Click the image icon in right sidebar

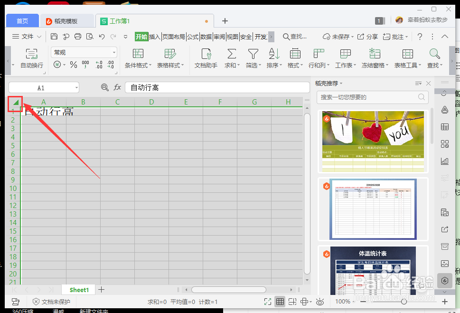(x=445, y=264)
